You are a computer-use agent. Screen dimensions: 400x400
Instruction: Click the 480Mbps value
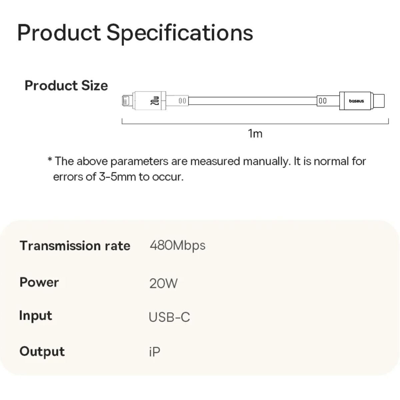(178, 246)
